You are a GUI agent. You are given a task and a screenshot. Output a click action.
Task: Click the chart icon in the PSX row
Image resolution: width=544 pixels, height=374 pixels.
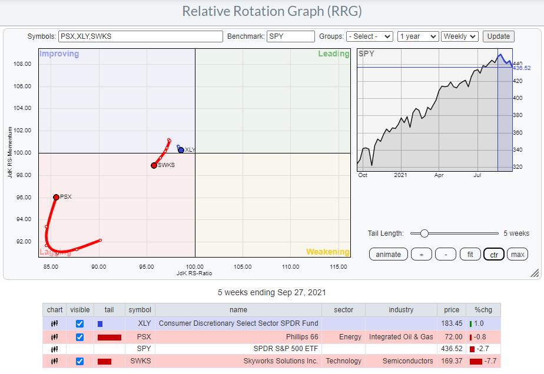pos(55,337)
